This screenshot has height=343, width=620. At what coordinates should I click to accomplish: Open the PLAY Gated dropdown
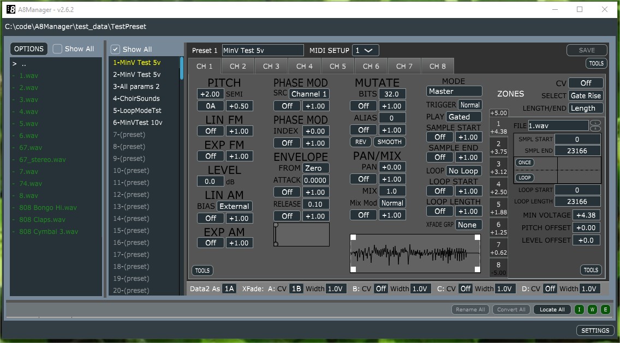(x=464, y=117)
